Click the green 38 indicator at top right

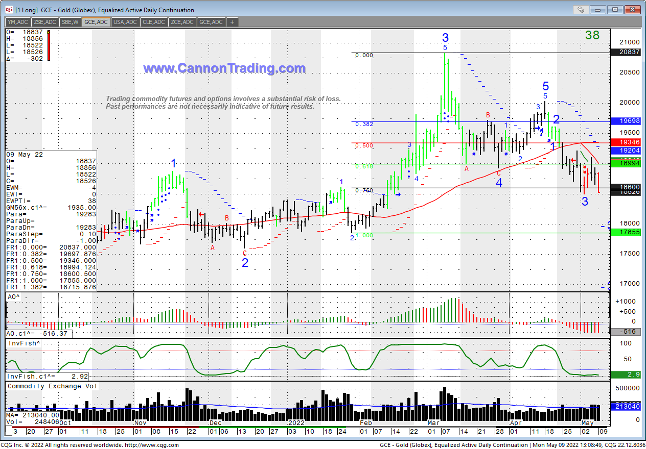592,35
